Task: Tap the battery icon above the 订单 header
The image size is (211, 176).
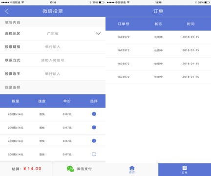Action: (207, 2)
